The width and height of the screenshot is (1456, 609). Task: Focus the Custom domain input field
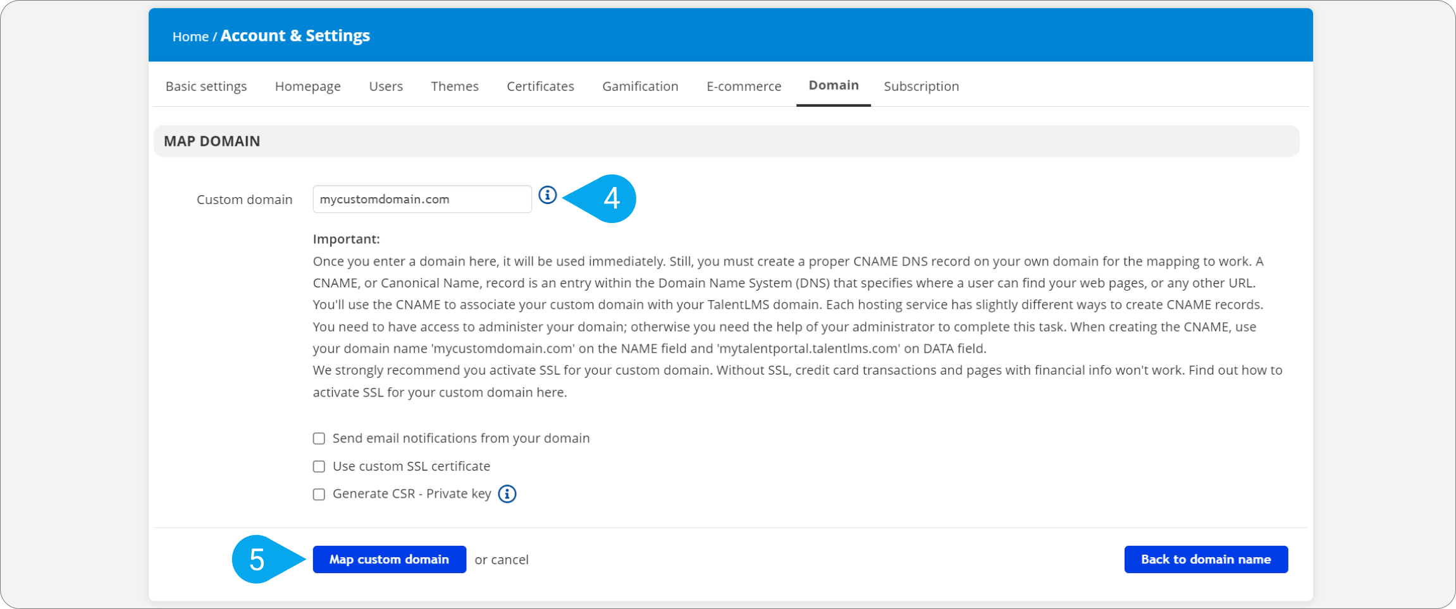(422, 199)
